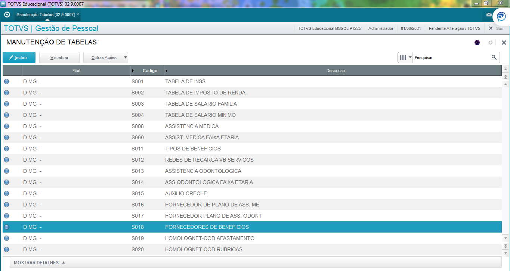Click the blue status dot for S011

[x=6, y=149]
